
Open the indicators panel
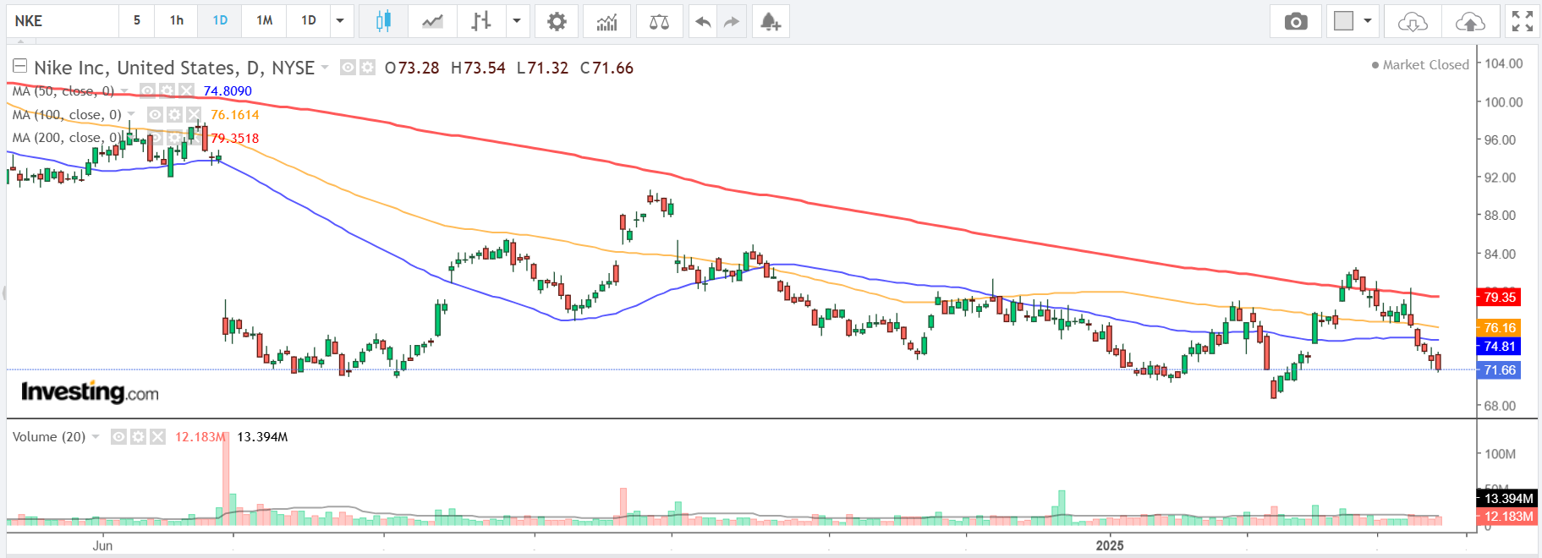606,21
